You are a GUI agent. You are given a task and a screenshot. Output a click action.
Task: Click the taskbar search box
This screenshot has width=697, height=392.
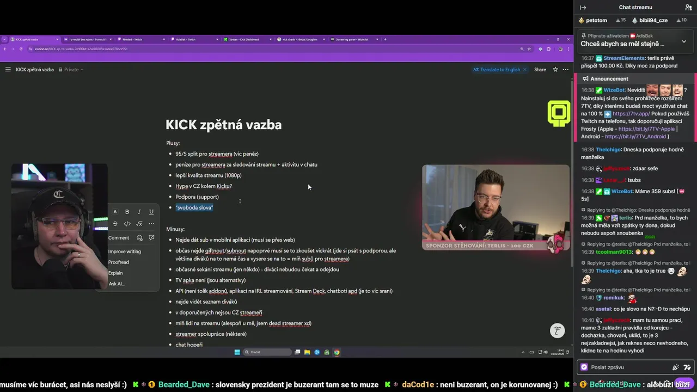pos(267,352)
